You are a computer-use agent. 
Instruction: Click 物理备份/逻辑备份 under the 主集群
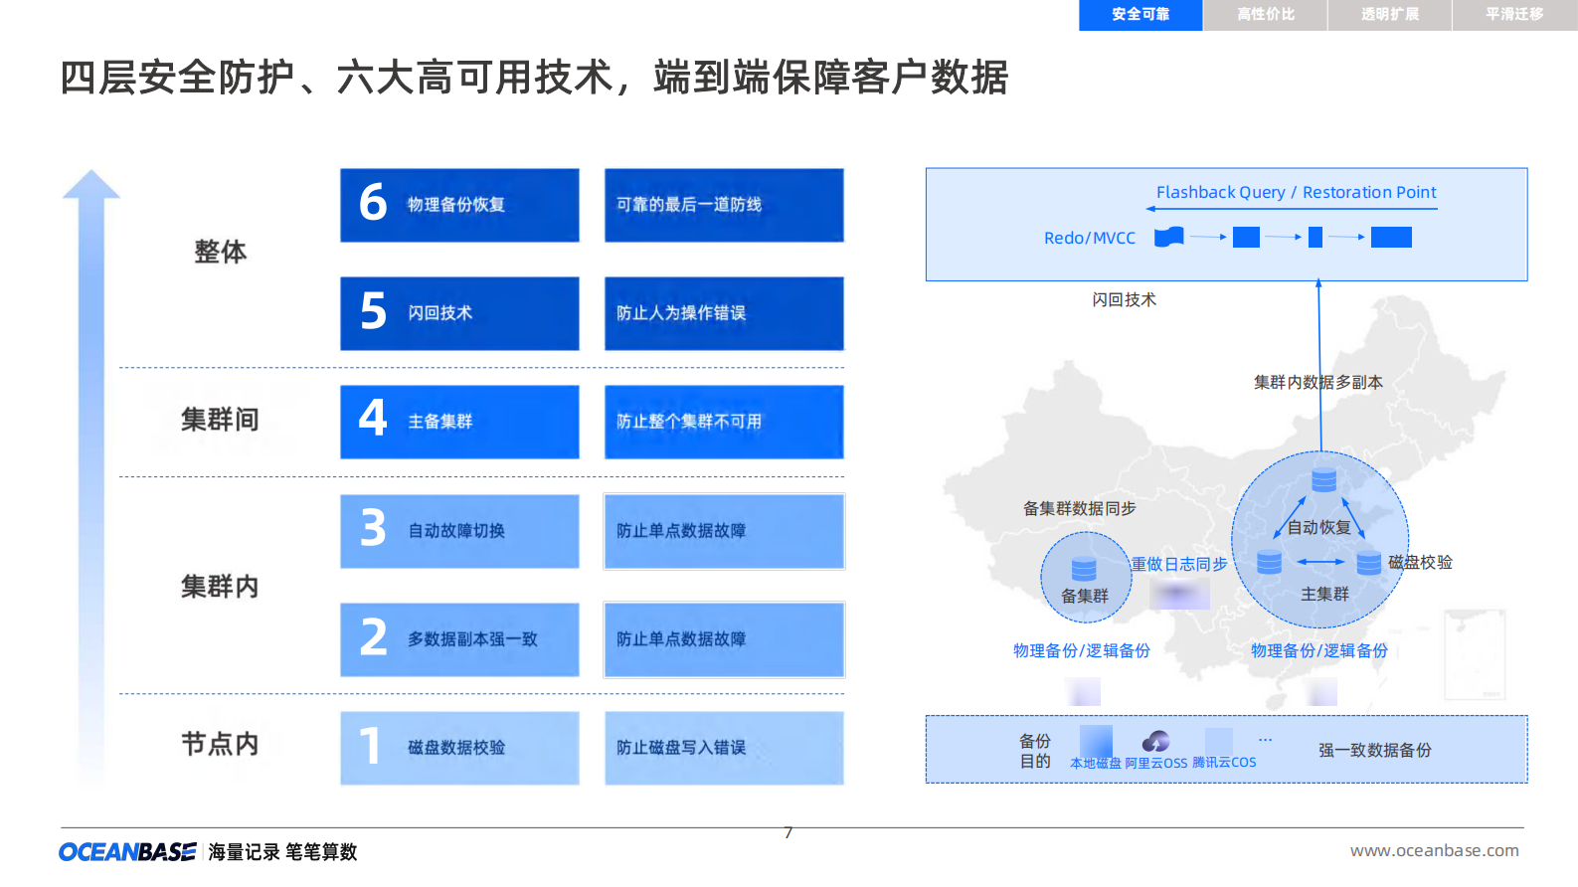click(1319, 650)
